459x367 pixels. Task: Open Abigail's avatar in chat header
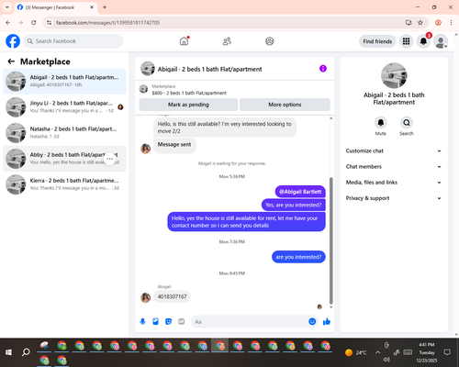148,69
